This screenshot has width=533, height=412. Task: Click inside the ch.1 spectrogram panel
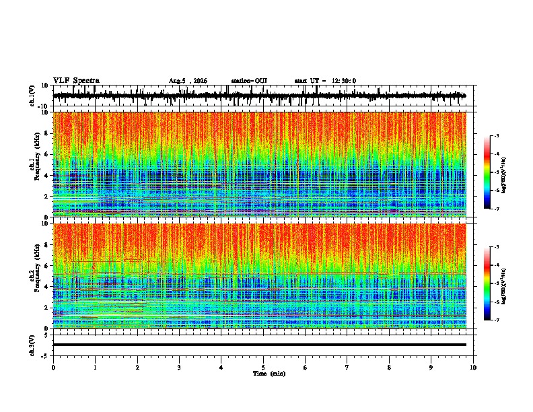coord(260,164)
